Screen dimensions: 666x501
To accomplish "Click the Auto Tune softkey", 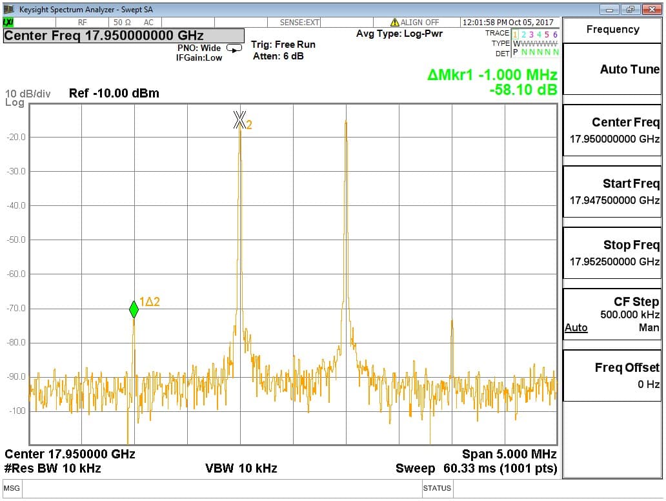I will click(x=612, y=69).
